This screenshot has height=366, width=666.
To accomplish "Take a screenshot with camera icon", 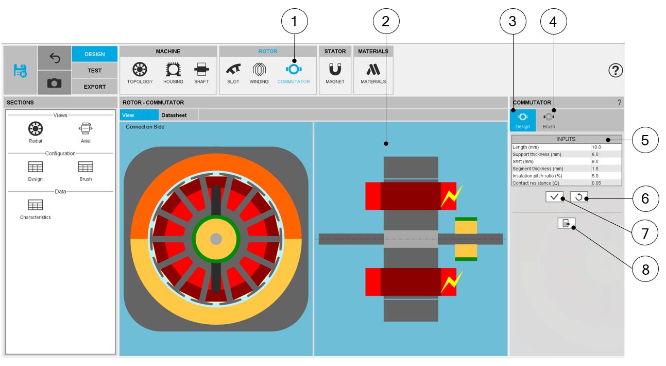I will pyautogui.click(x=54, y=83).
